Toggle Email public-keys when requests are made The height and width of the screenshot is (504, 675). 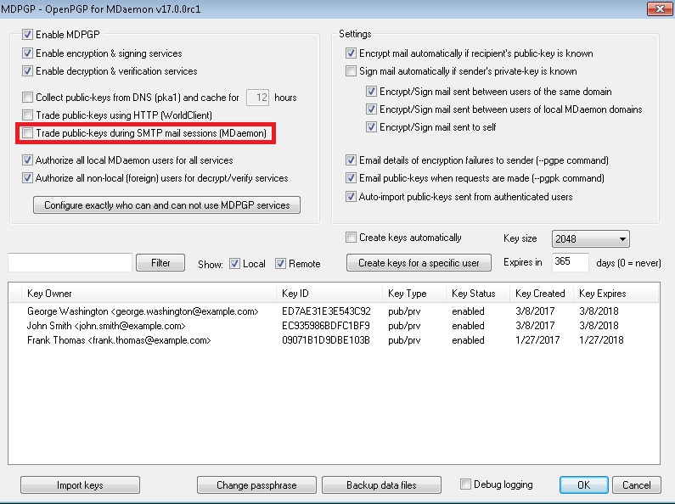click(351, 178)
